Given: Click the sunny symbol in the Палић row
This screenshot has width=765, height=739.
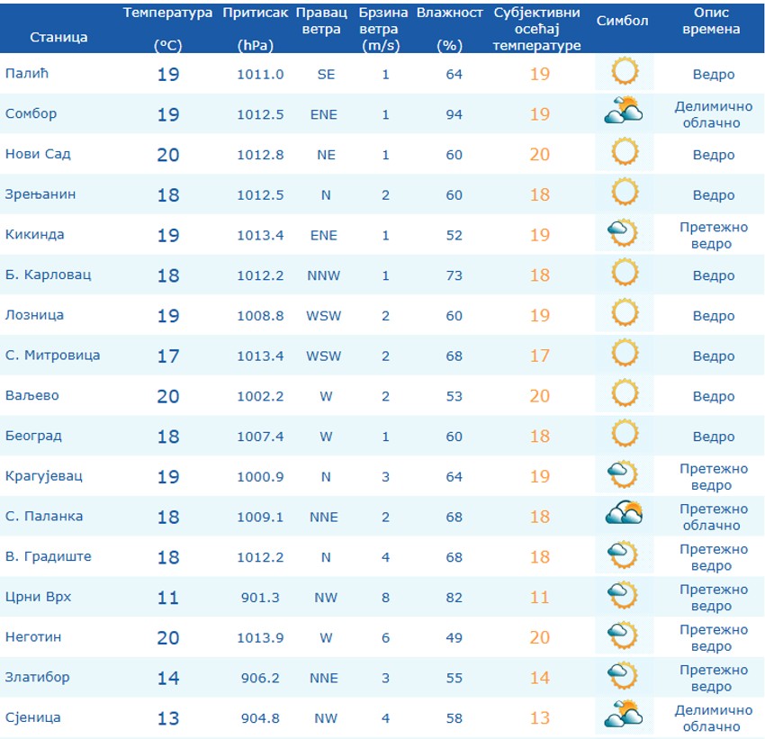Looking at the screenshot, I should tap(625, 71).
